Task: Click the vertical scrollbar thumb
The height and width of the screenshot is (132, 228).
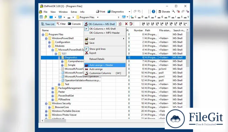Action: (x=187, y=49)
